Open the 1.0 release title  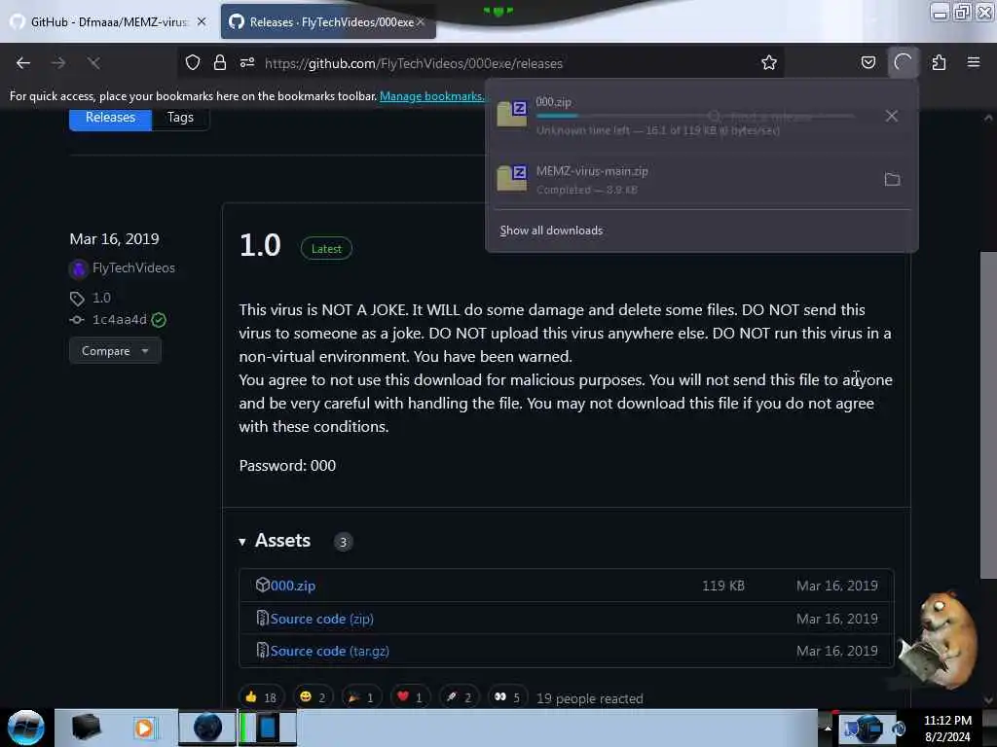(260, 245)
